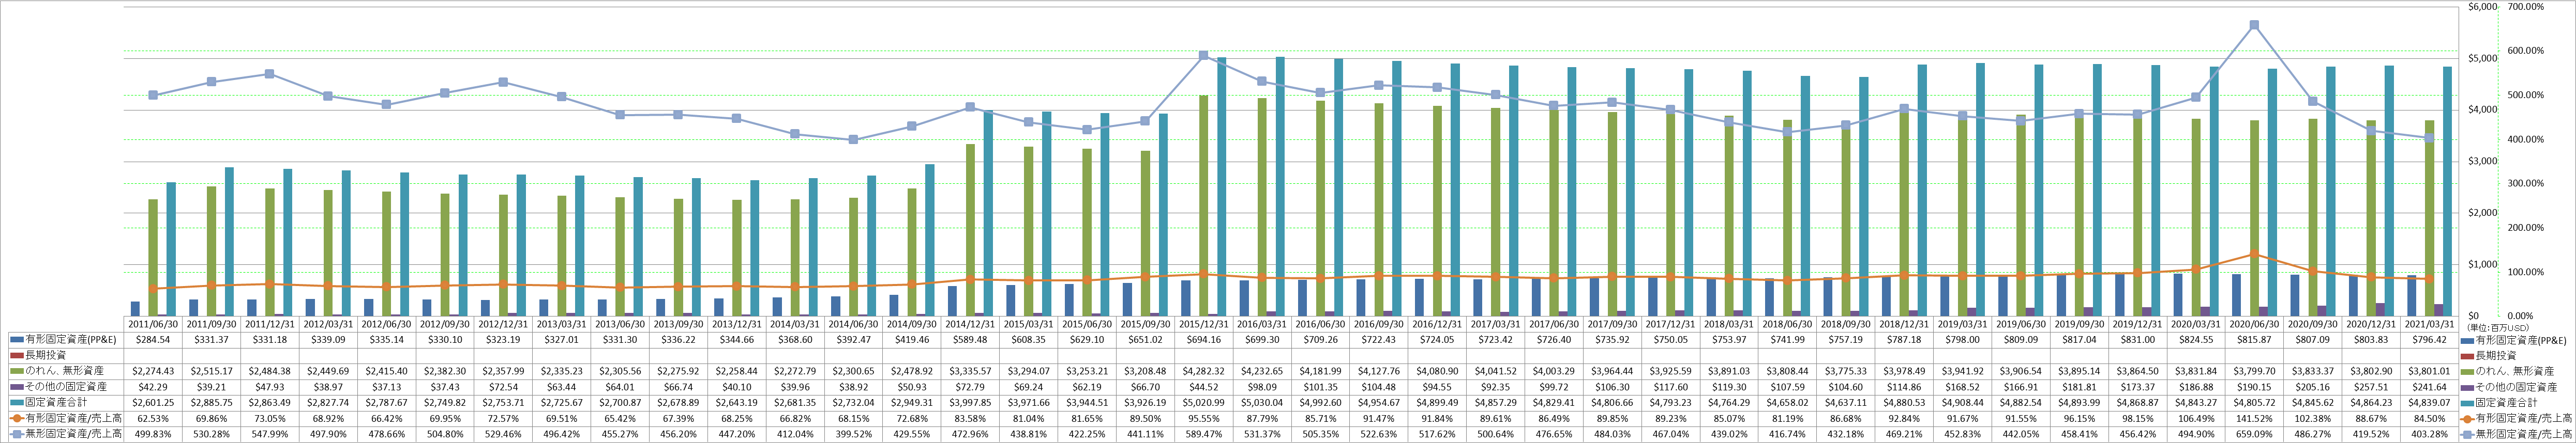The width and height of the screenshot is (2576, 443).
Task: Click the 589.47% intangible ratio cell
Action: tap(1203, 434)
